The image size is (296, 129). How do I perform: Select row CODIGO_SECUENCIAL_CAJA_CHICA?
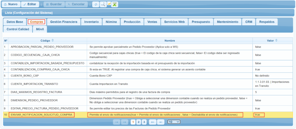pyautogui.click(x=148, y=55)
